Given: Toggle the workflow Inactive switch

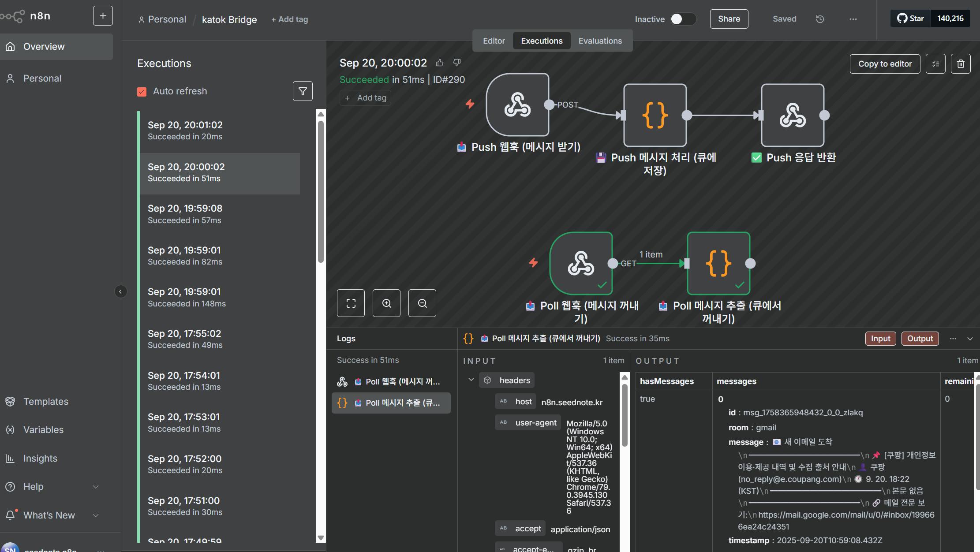Looking at the screenshot, I should point(683,19).
